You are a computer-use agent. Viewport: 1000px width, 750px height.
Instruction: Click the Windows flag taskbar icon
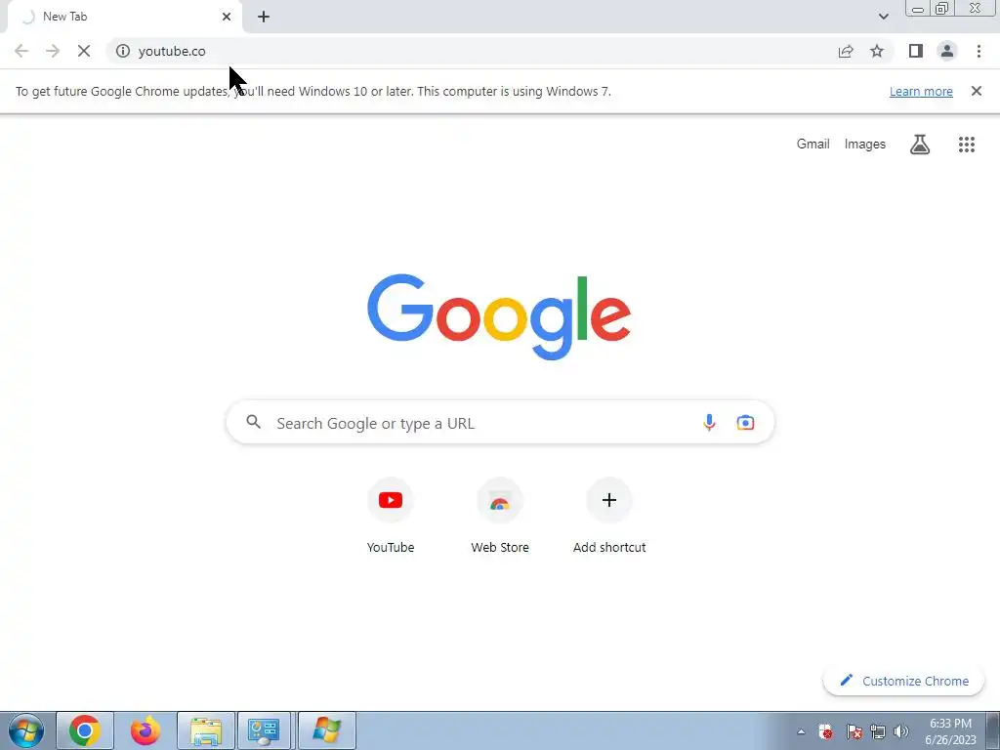(326, 730)
